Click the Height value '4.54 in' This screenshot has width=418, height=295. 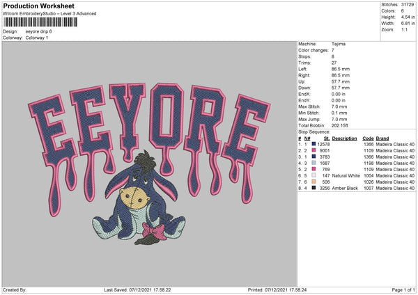408,17
